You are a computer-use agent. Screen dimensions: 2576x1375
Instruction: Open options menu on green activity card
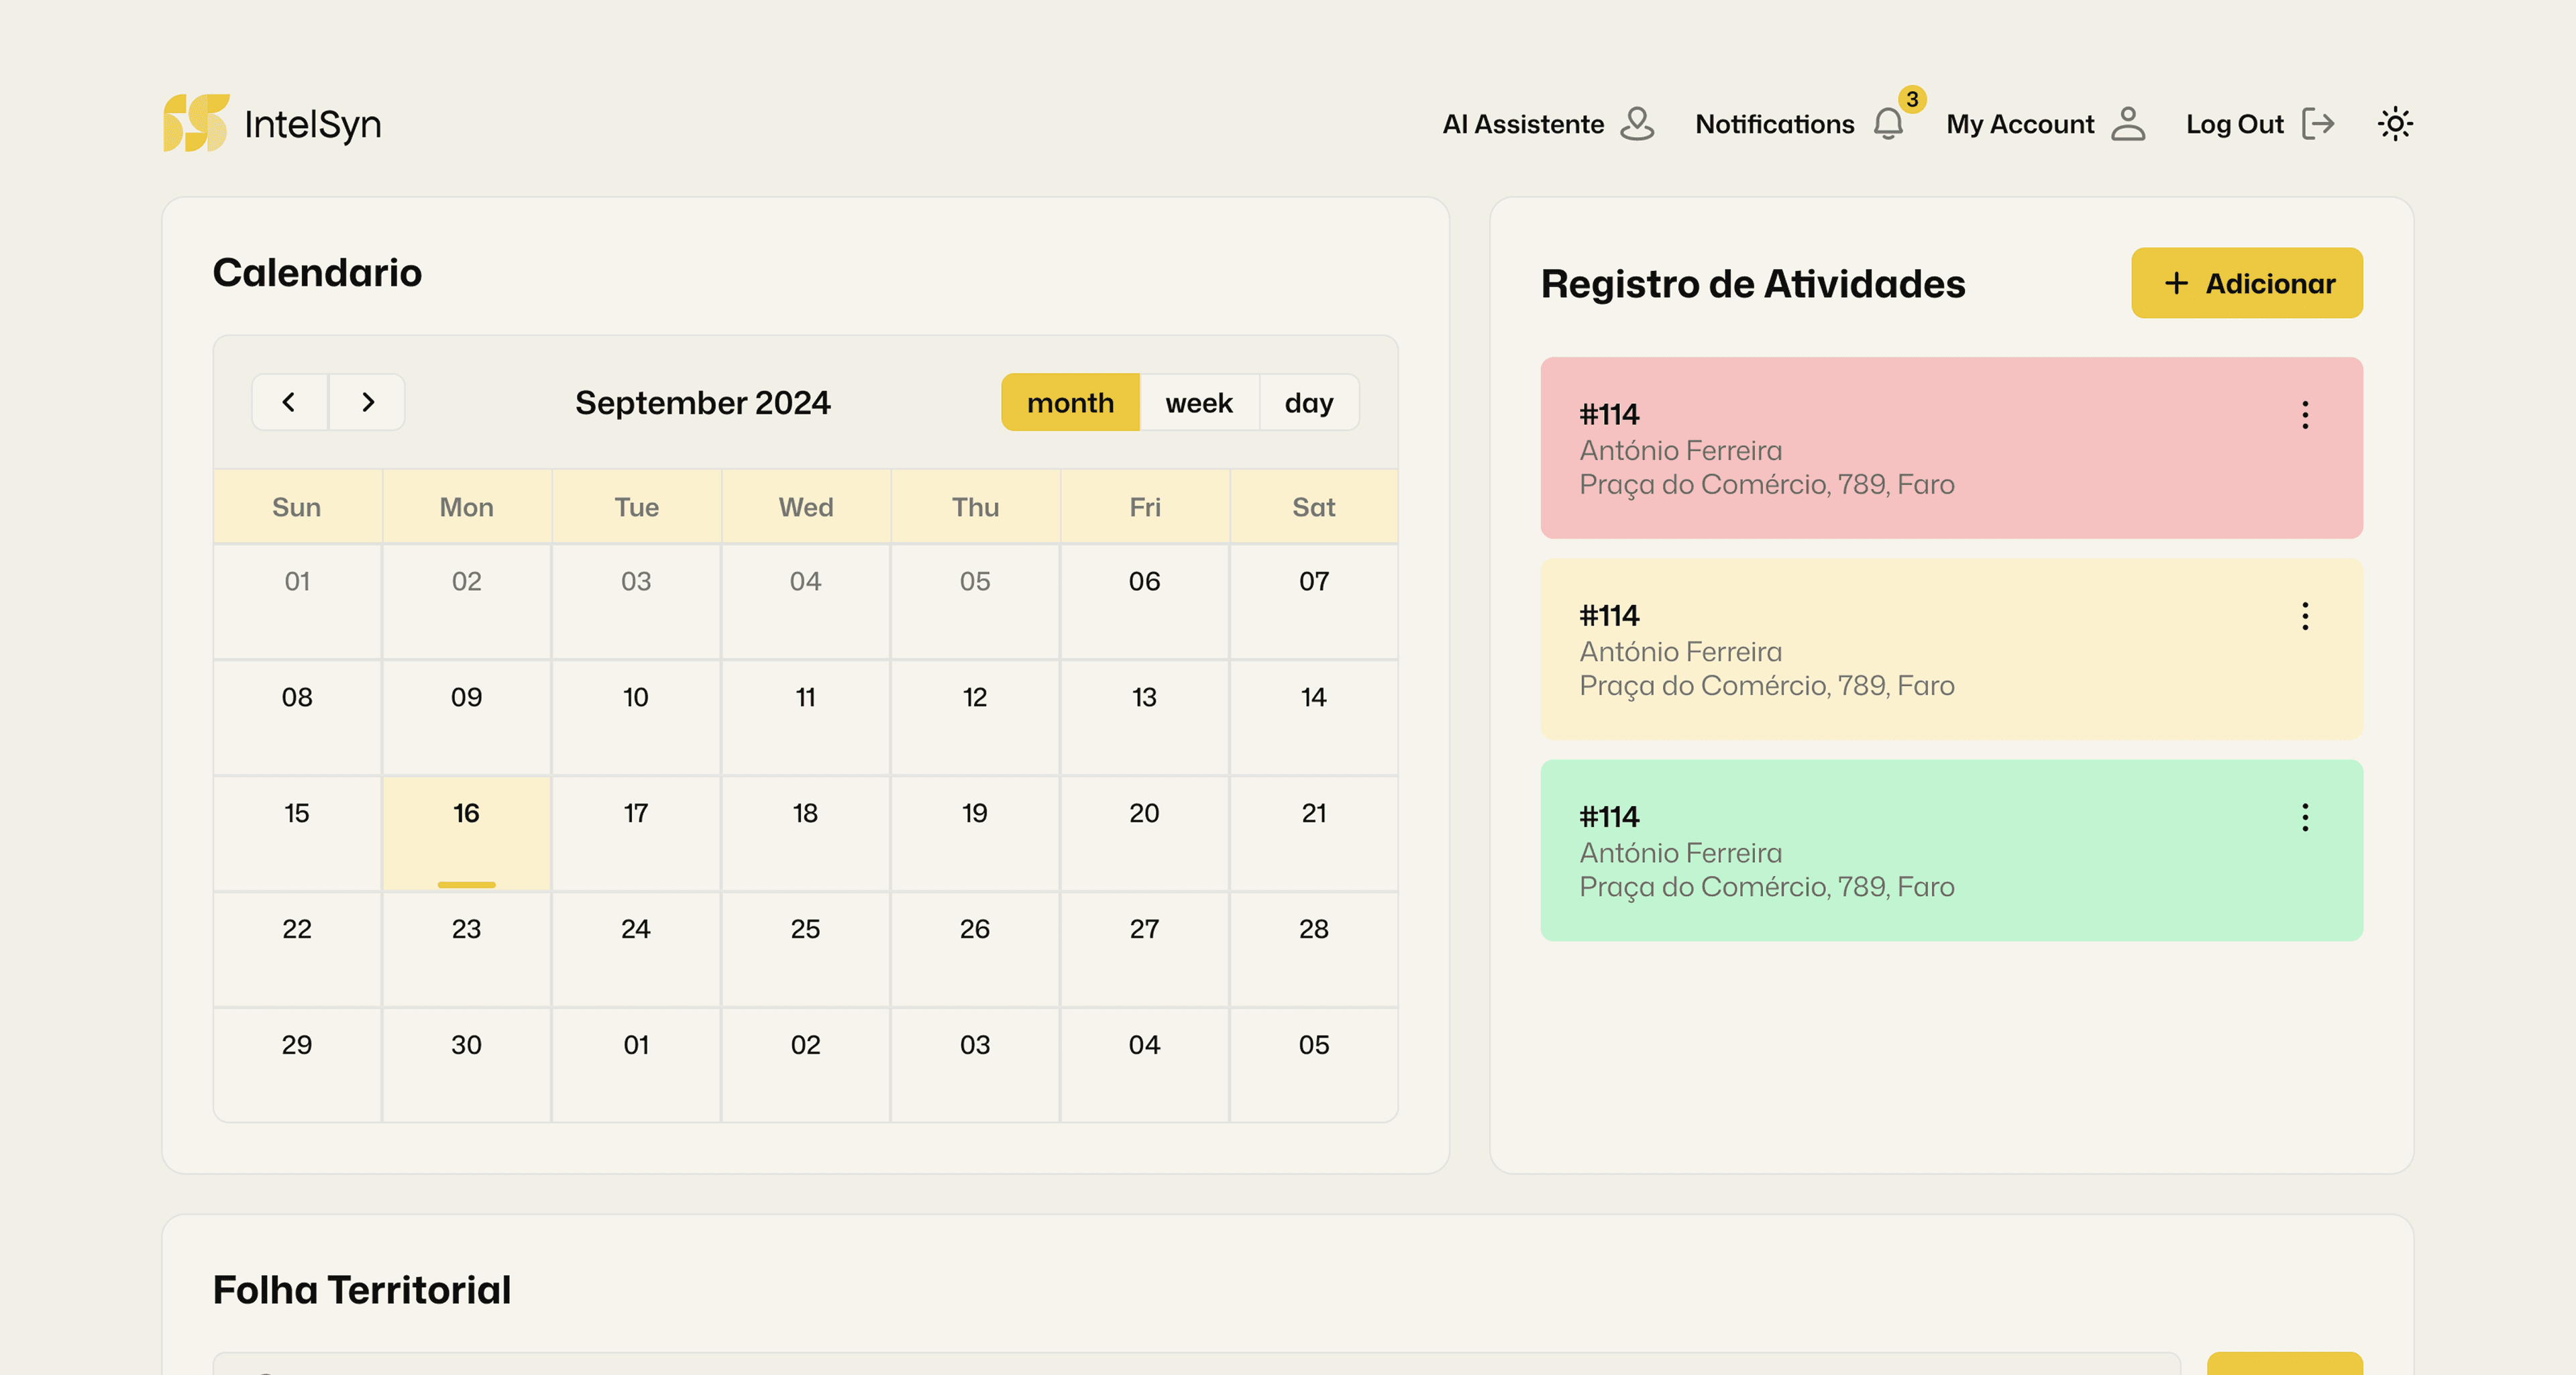click(x=2304, y=817)
